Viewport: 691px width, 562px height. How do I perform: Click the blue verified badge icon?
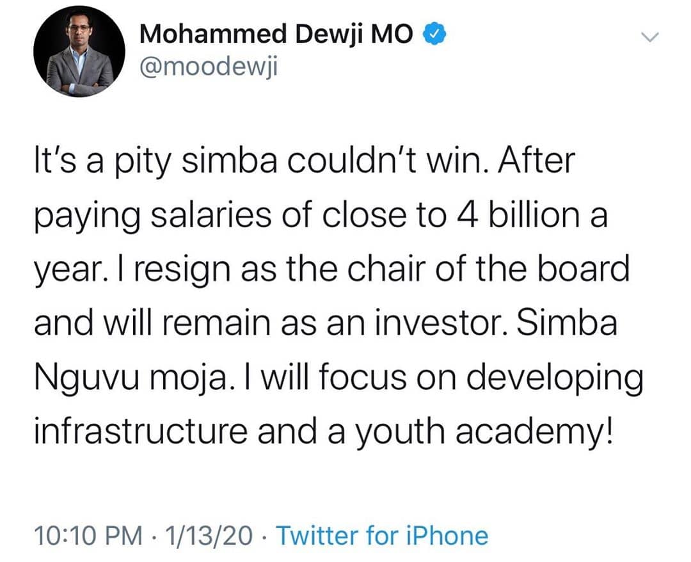[x=435, y=35]
